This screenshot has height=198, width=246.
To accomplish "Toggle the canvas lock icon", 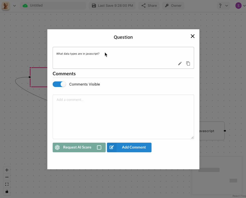I will (7, 192).
